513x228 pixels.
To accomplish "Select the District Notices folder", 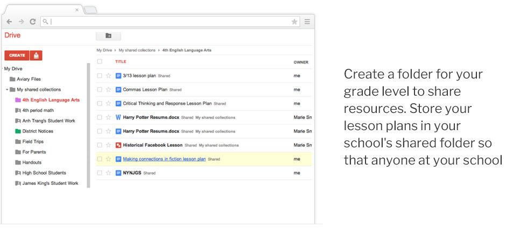I will click(x=38, y=131).
